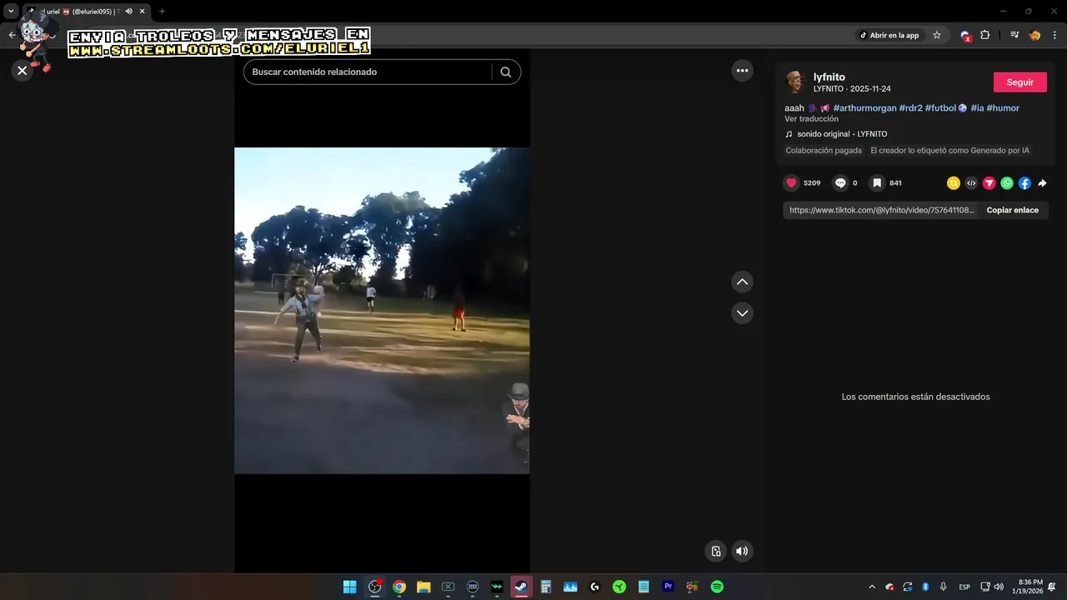Open the Chrome extensions puzzle icon
The image size is (1067, 600).
984,35
